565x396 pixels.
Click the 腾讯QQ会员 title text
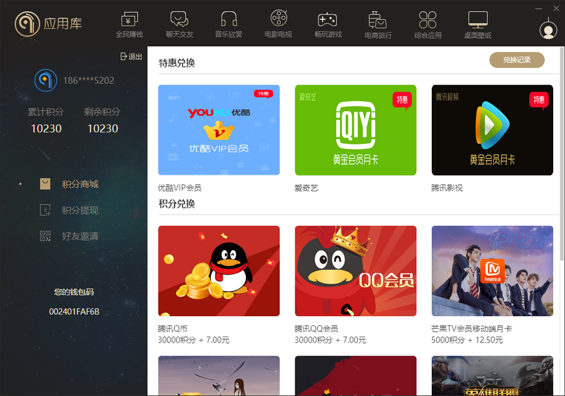(316, 329)
